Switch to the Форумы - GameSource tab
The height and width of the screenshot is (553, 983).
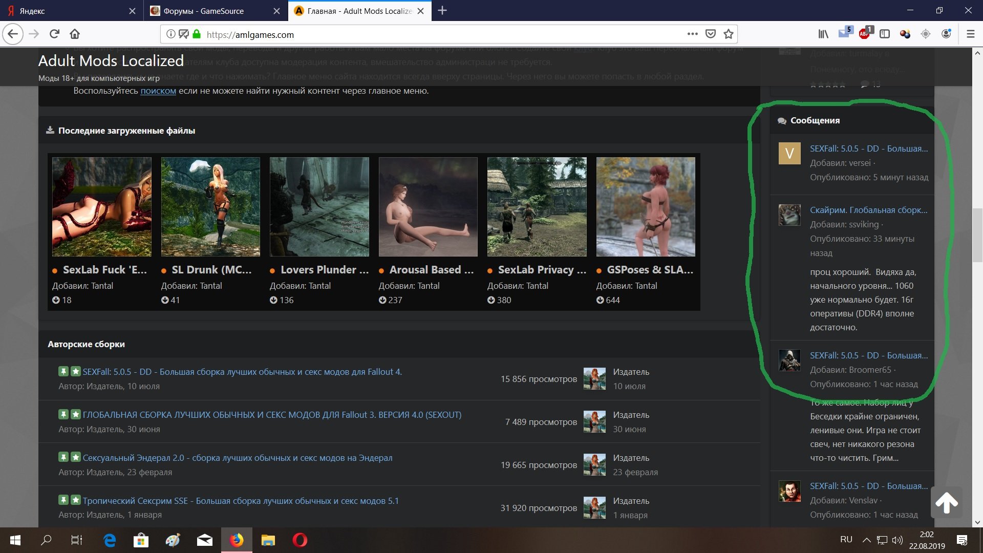click(x=204, y=11)
